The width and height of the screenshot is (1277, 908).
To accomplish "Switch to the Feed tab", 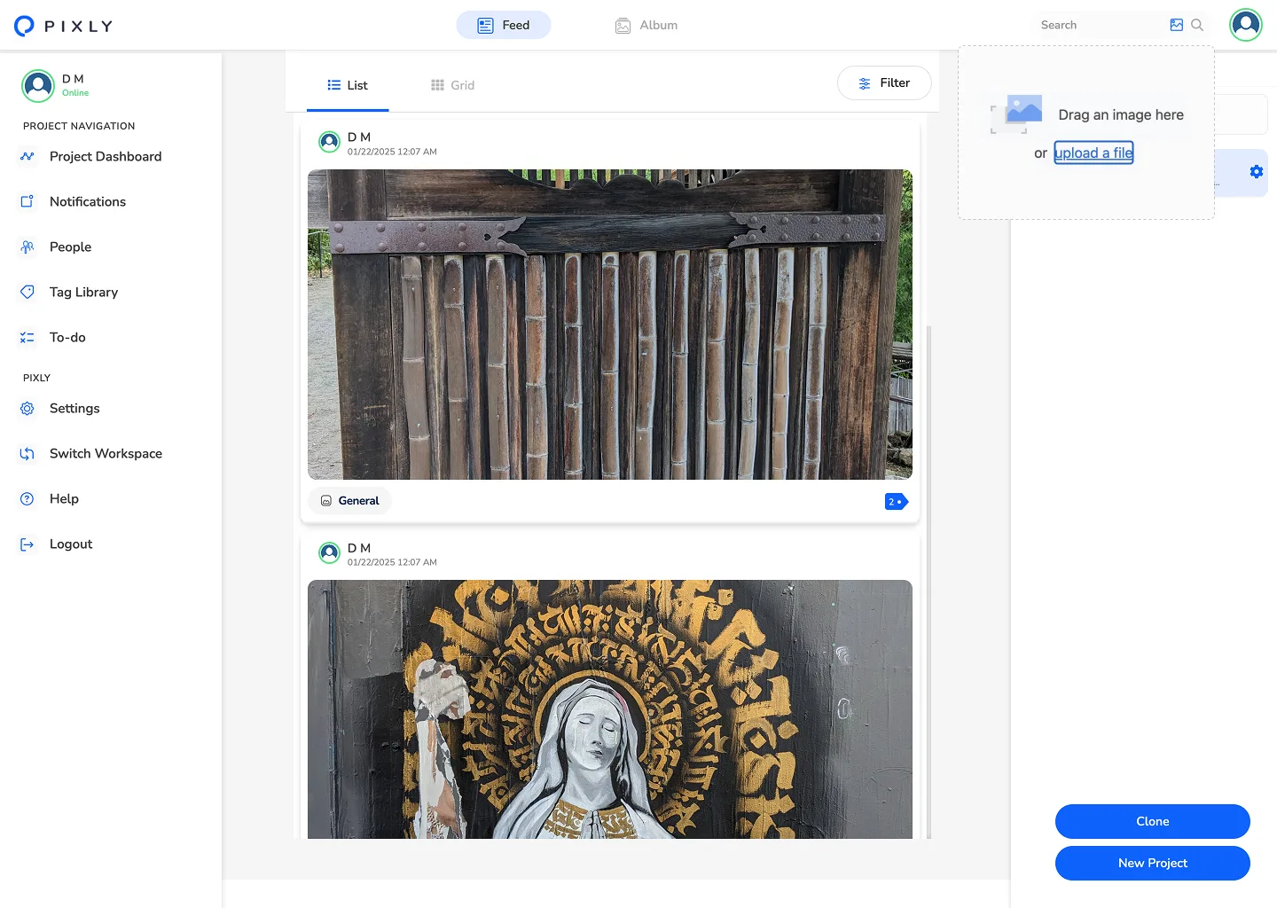I will coord(504,25).
